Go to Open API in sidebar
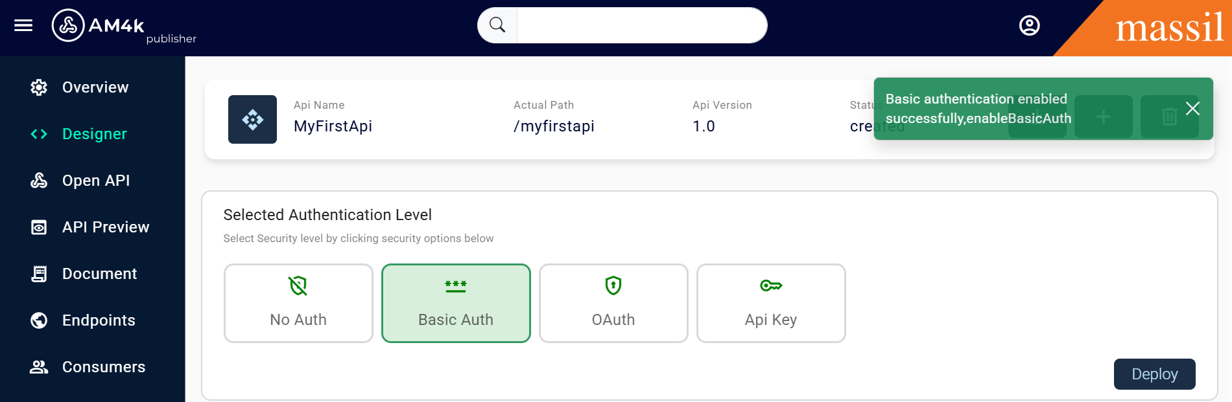The image size is (1232, 402). pyautogui.click(x=95, y=181)
